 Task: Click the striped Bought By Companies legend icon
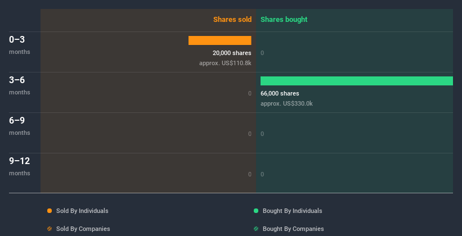[256, 229]
